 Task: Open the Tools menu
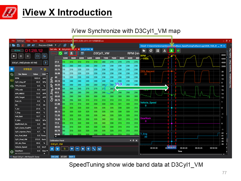tap(35, 41)
